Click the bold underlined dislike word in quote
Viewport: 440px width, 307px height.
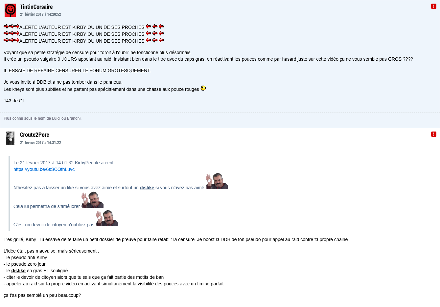click(147, 188)
